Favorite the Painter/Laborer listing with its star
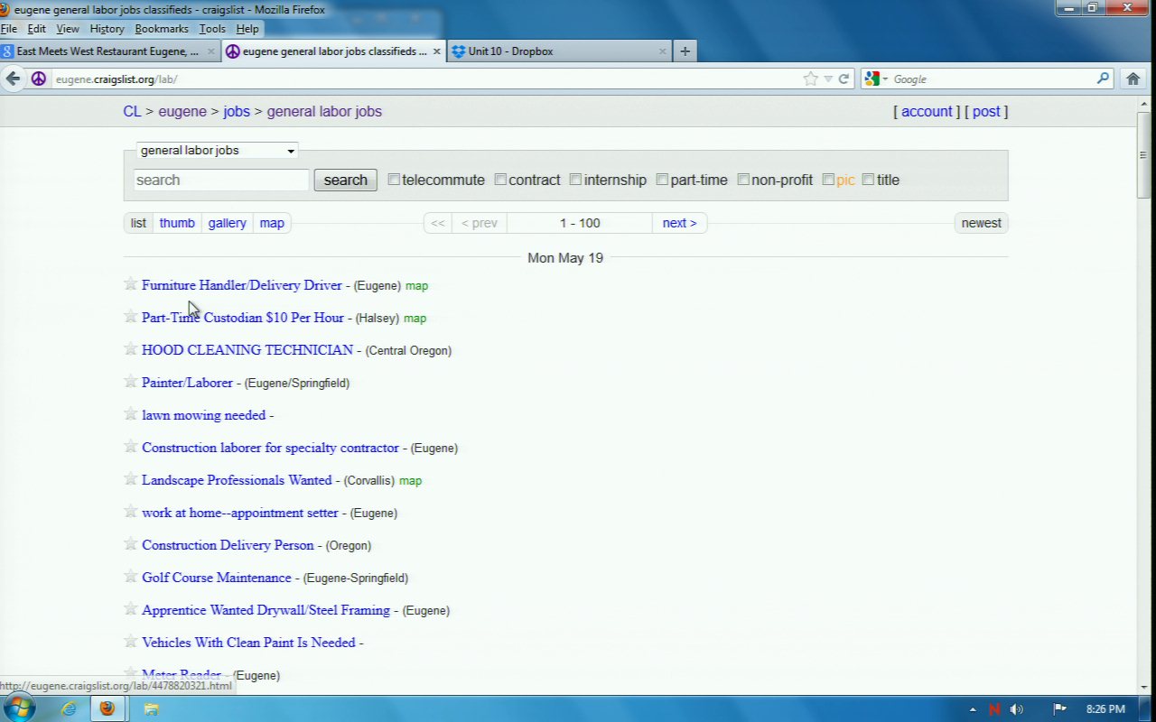Screen dimensions: 1156x722 coord(130,382)
